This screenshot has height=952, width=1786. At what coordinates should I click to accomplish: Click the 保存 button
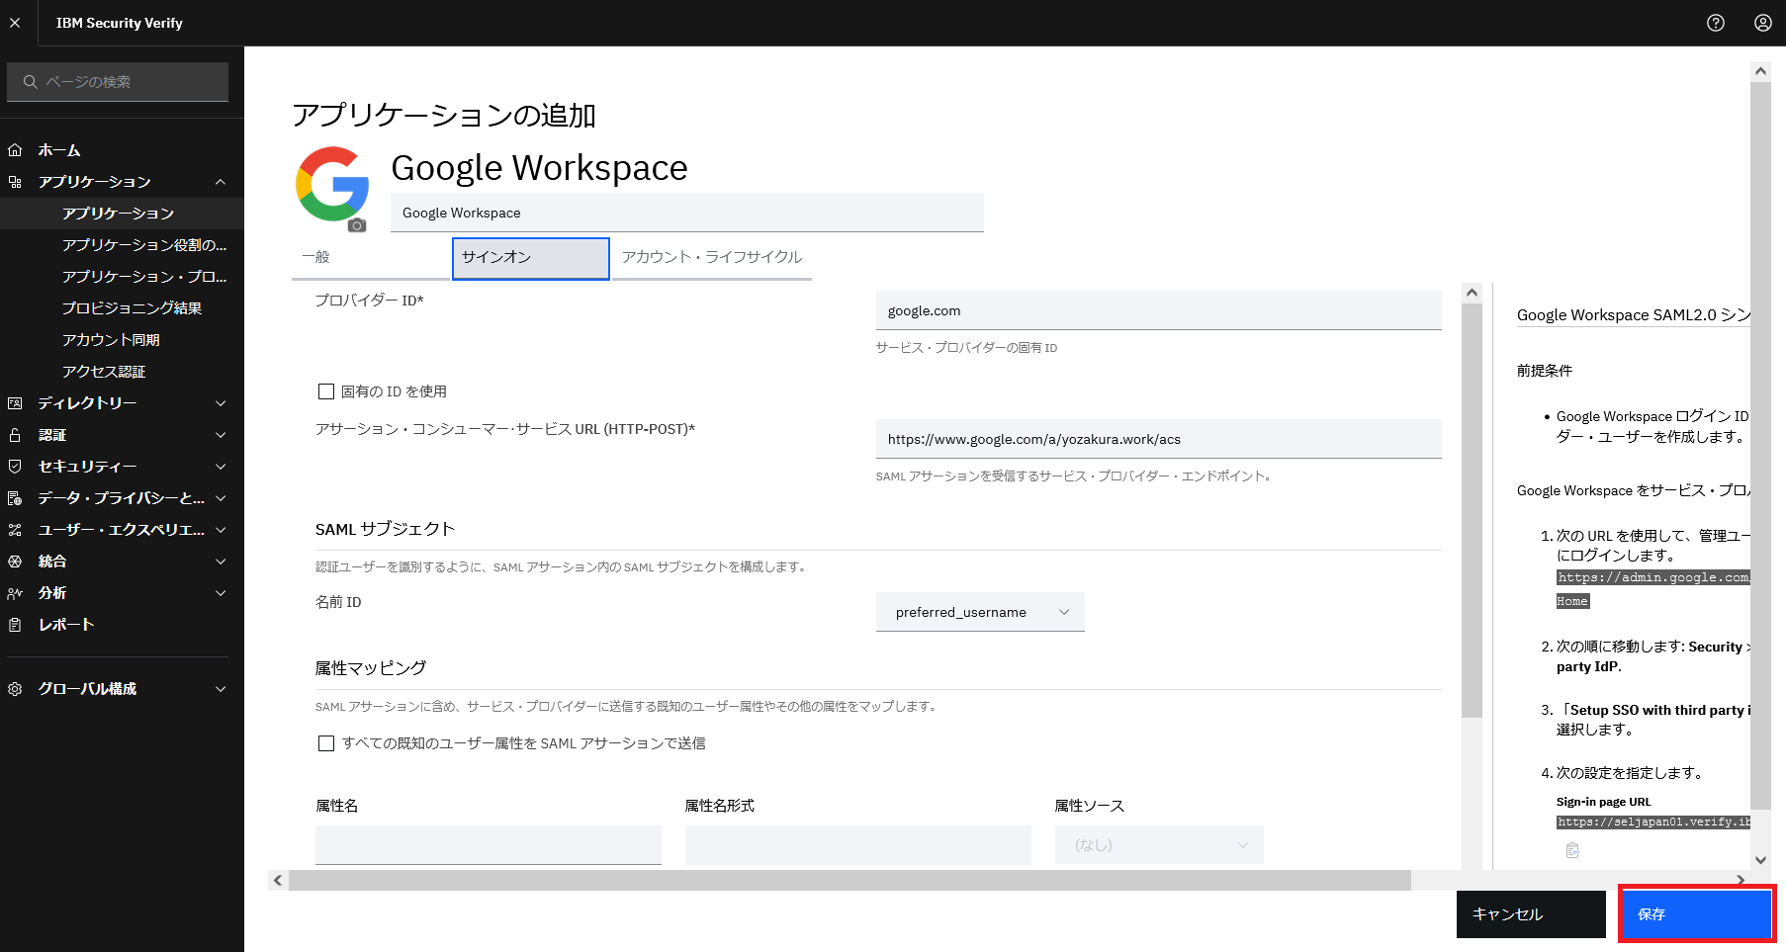(1695, 914)
